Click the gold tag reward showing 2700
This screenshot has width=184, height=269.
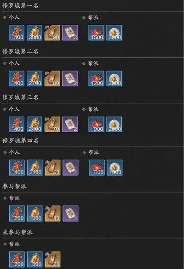(x=34, y=79)
